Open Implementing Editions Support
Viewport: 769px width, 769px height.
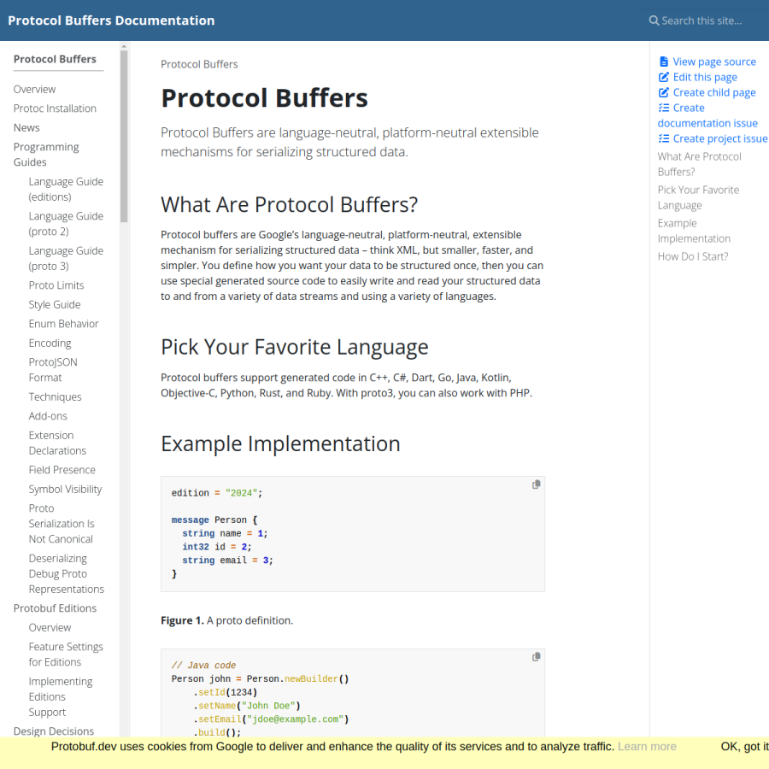[61, 697]
